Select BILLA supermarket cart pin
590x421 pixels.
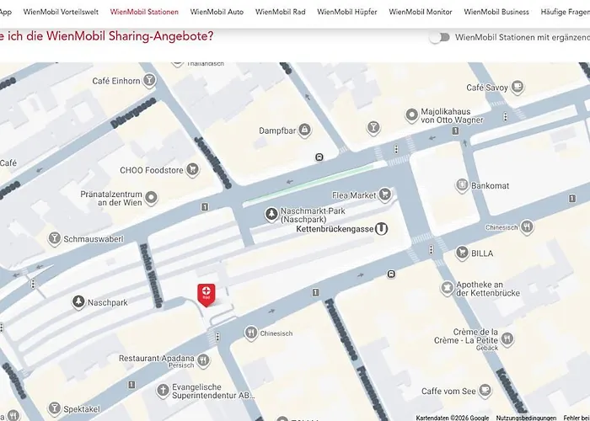click(462, 253)
